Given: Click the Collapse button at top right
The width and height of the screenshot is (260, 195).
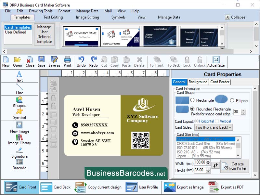Looking at the screenshot, I should (x=234, y=17).
